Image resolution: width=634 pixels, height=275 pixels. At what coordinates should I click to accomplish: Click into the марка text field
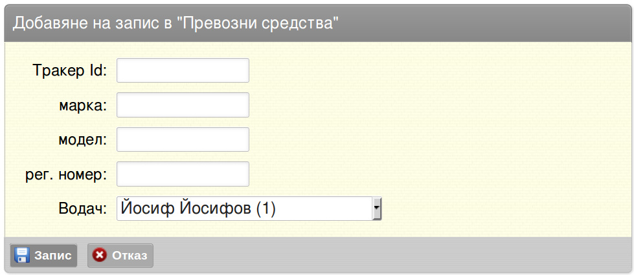[x=183, y=105]
